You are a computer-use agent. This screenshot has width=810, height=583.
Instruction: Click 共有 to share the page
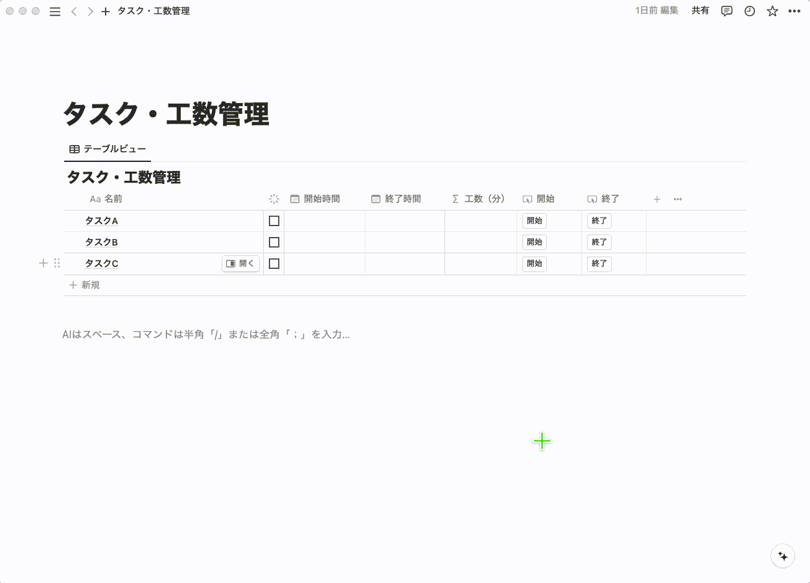pos(700,11)
